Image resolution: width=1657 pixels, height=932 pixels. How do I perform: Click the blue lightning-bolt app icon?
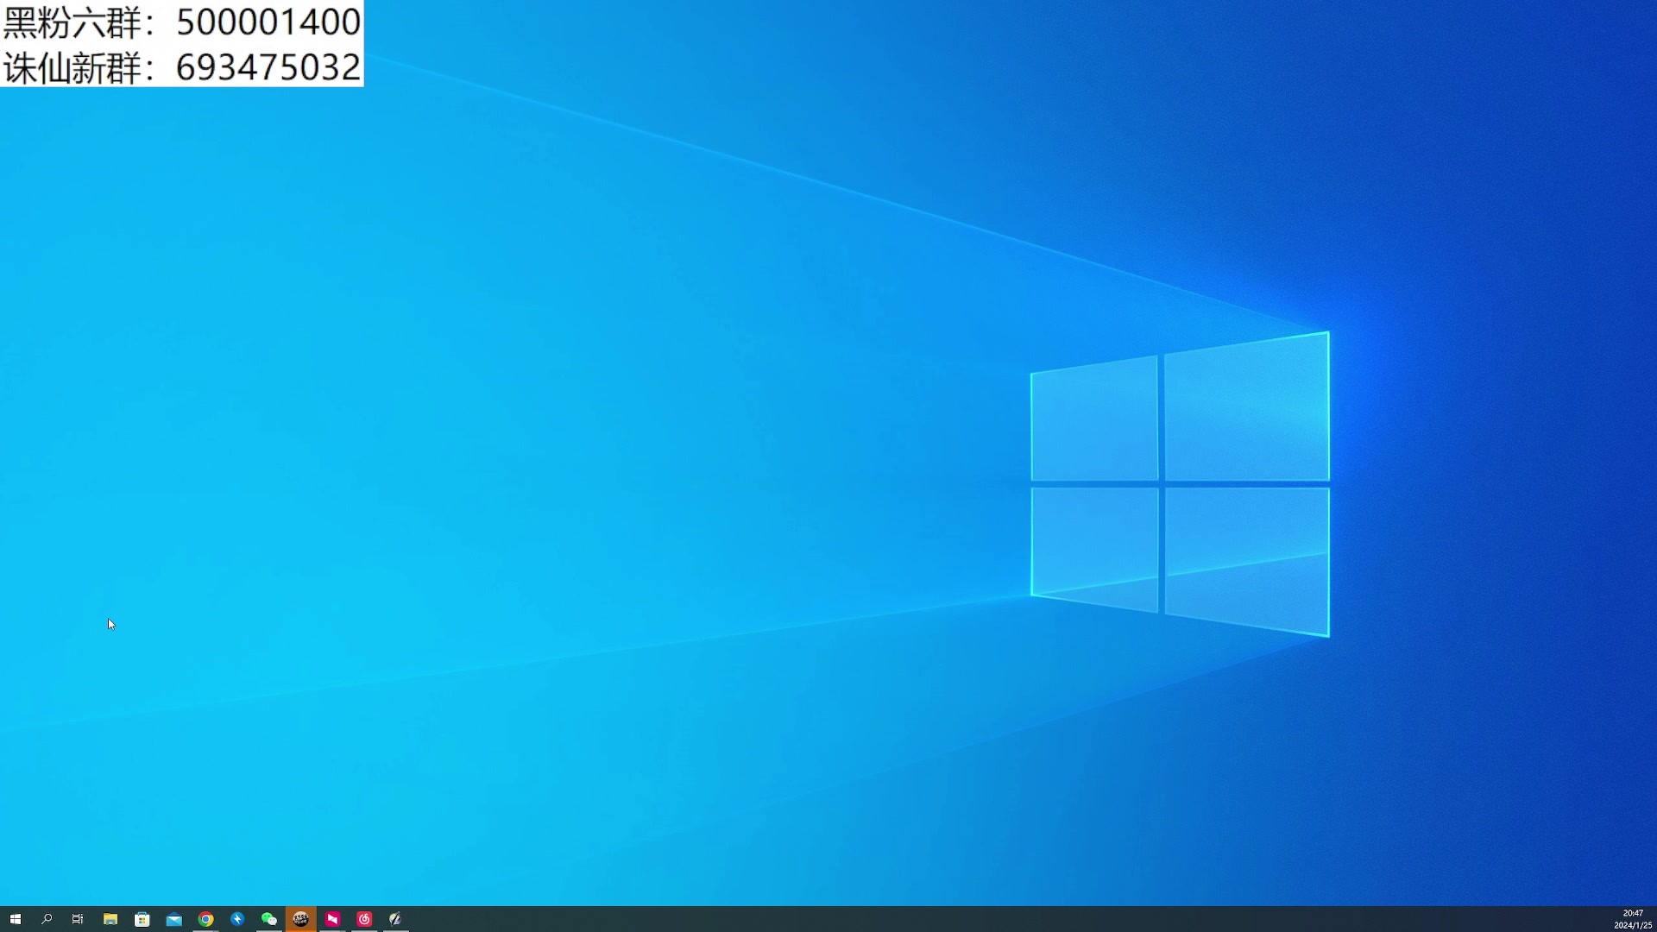point(237,919)
